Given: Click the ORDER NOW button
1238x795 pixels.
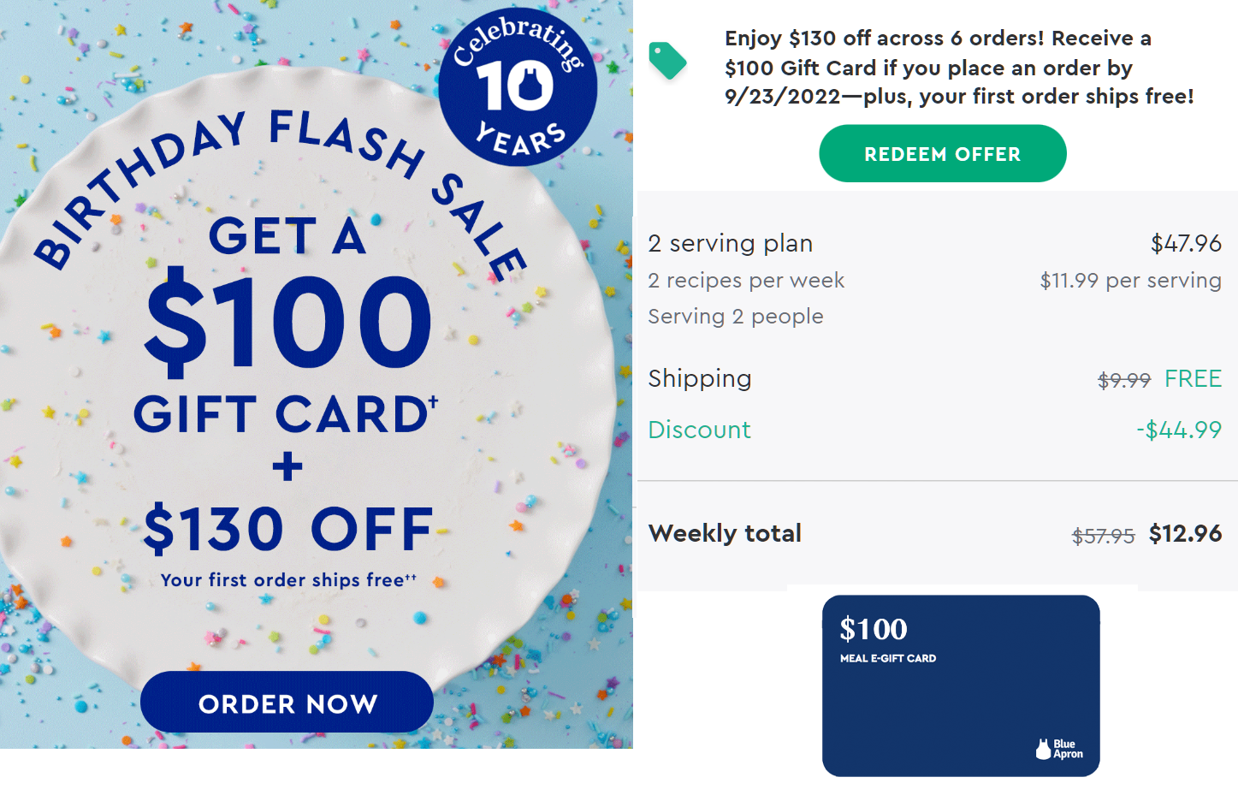Looking at the screenshot, I should point(287,702).
